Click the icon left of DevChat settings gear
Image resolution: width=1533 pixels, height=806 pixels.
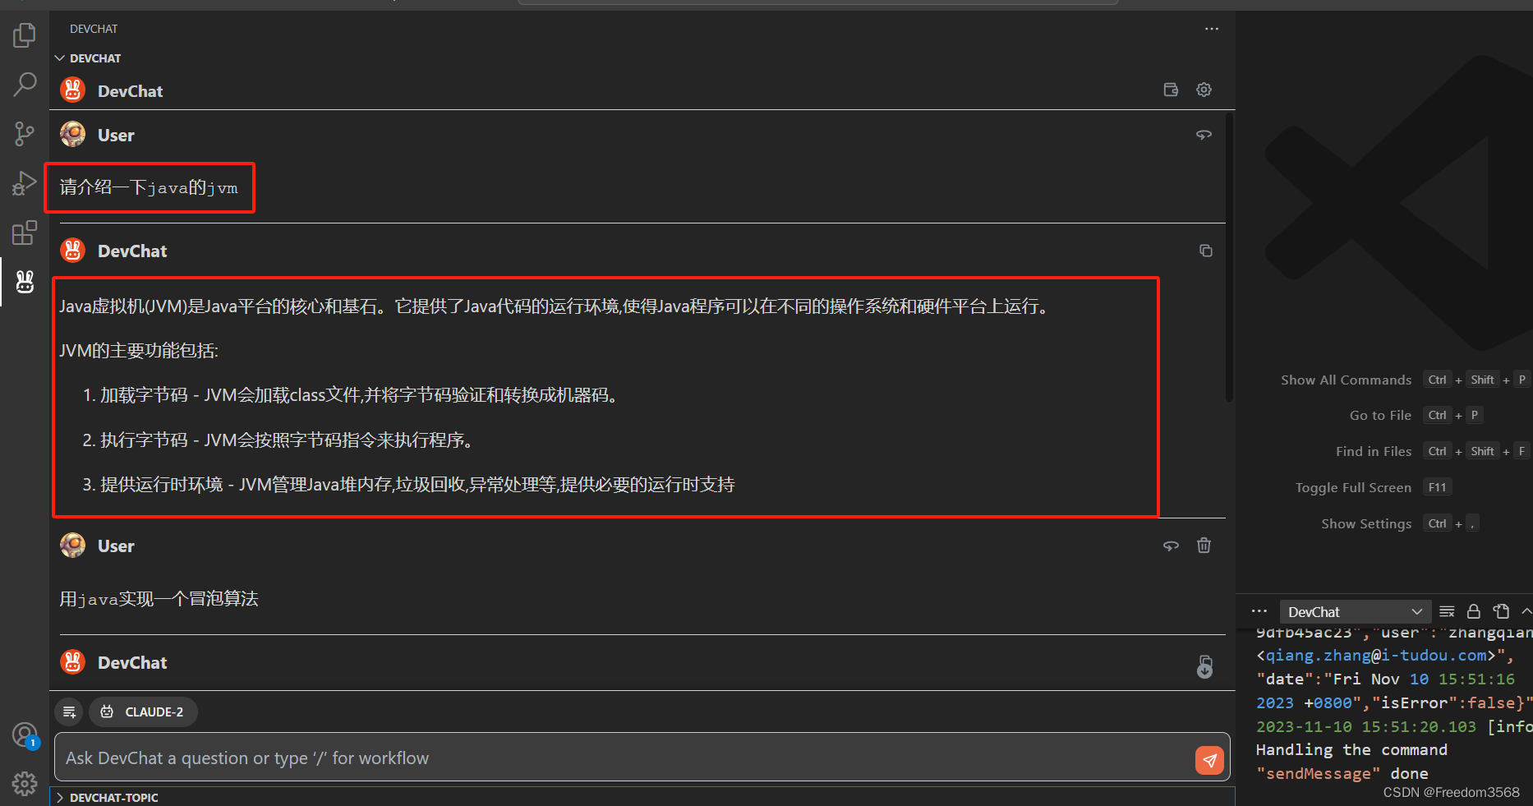[x=1171, y=90]
